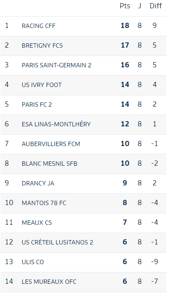This screenshot has width=169, height=293.
Task: Select the ESA LINAS-MONTLHÉRY team name
Action: pos(56,124)
